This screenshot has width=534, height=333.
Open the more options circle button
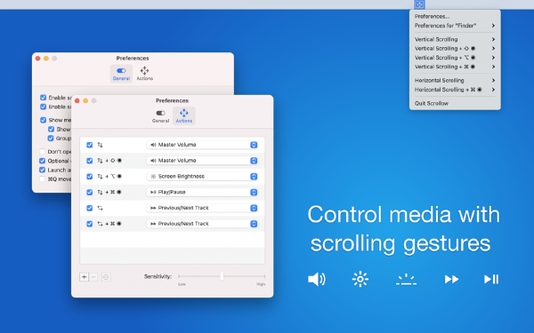pyautogui.click(x=106, y=277)
